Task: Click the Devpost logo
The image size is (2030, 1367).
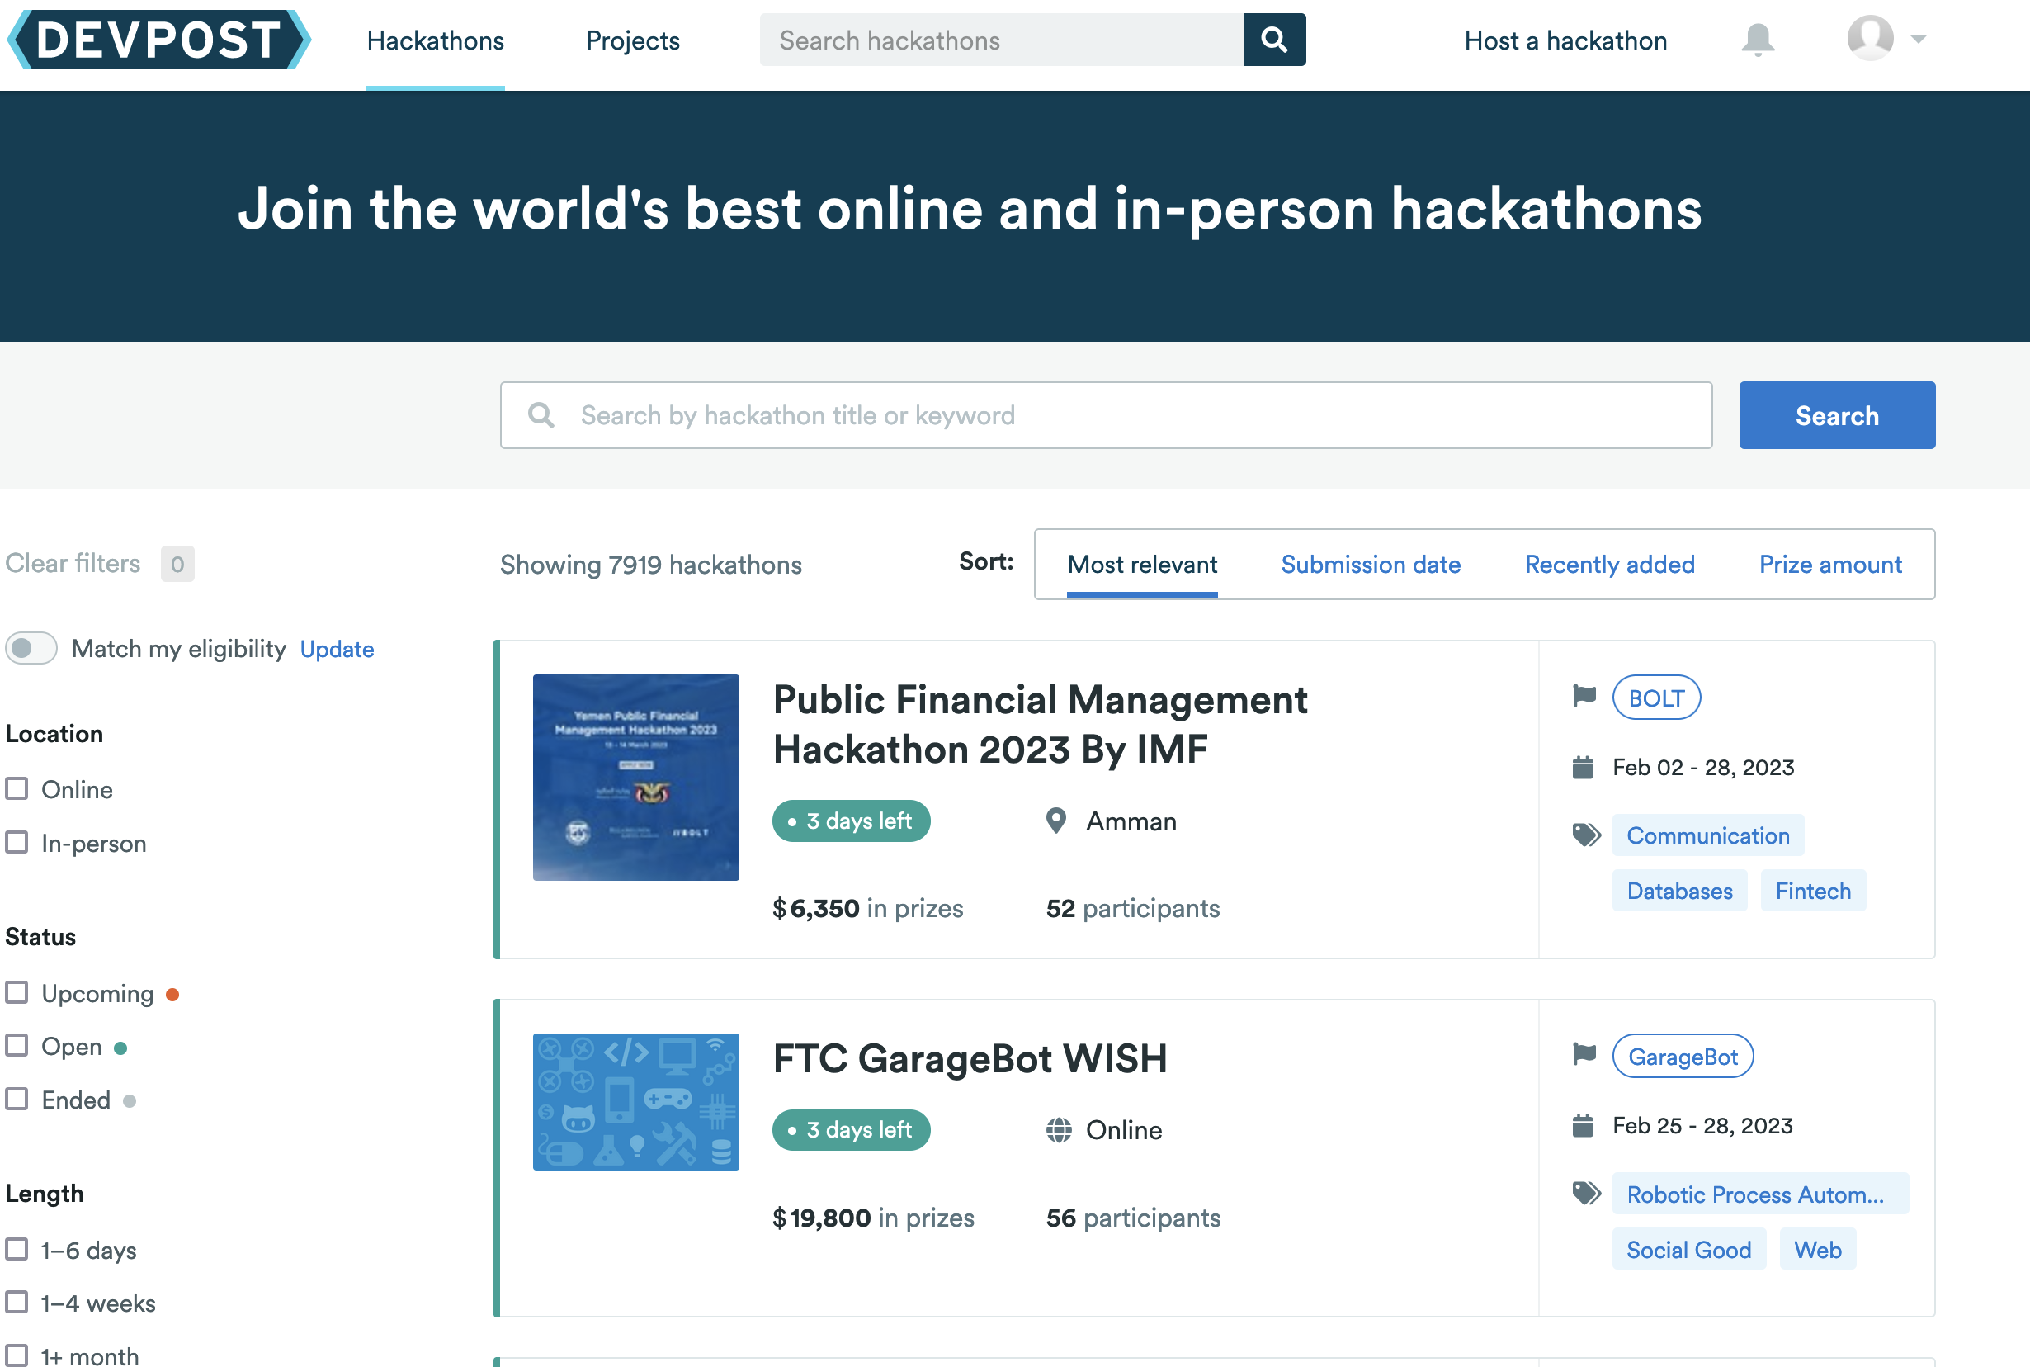Action: click(158, 40)
